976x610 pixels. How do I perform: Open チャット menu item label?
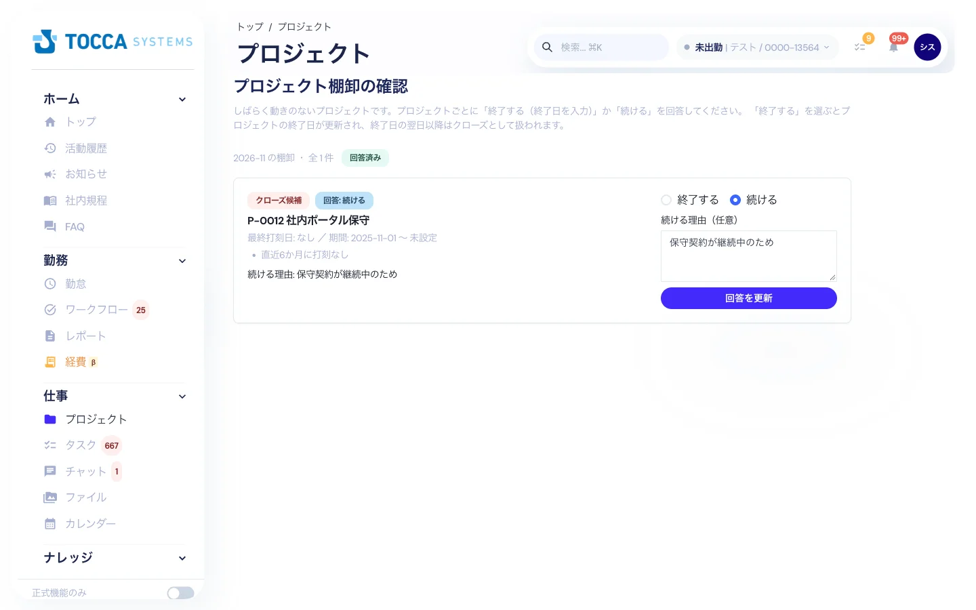point(86,472)
